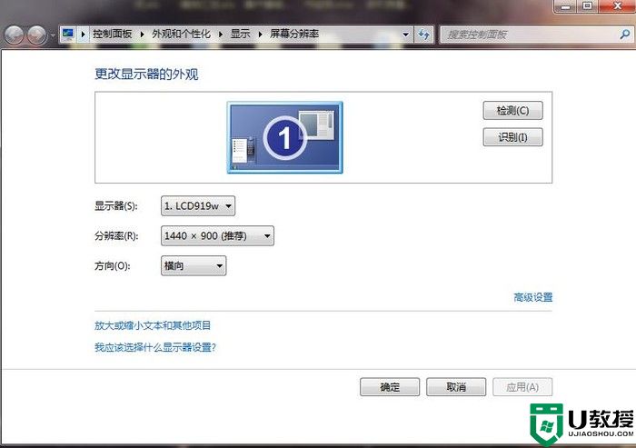Screen dimensions: 636x448
Task: Click the 检测(C) detect button
Action: (x=512, y=110)
